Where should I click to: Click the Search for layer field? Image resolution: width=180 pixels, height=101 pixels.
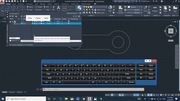point(73,13)
